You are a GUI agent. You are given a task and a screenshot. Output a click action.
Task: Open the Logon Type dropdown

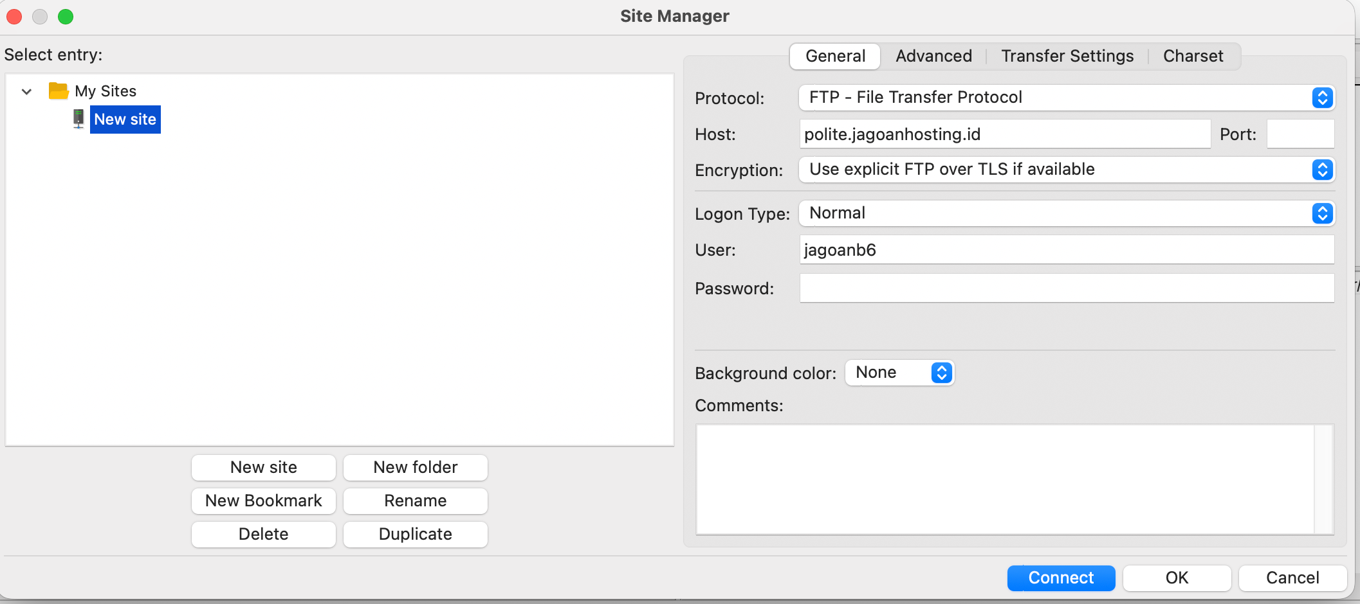(1066, 213)
